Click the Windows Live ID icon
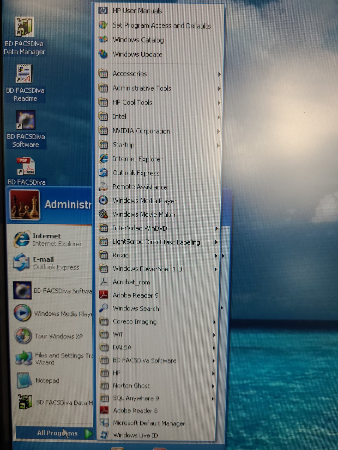Screen dimensions: 338x450 105,435
